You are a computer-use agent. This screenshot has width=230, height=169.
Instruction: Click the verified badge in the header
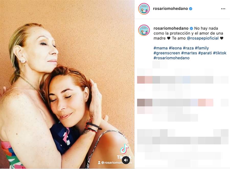pyautogui.click(x=191, y=9)
